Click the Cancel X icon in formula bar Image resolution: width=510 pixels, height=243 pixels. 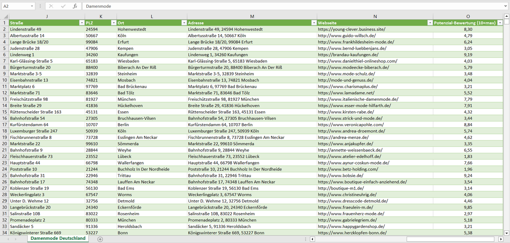click(x=51, y=6)
